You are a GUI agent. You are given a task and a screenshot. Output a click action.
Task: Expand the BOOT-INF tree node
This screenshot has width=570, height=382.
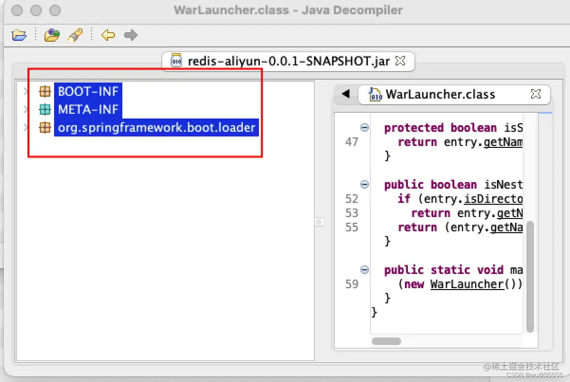[26, 91]
